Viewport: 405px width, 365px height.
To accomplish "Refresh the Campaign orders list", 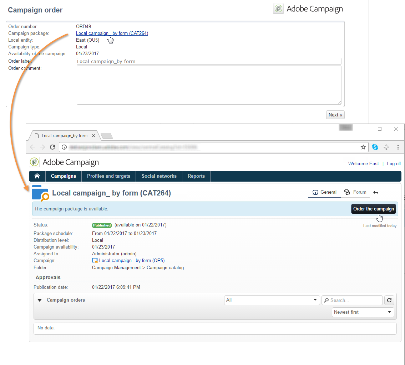I will [x=389, y=300].
